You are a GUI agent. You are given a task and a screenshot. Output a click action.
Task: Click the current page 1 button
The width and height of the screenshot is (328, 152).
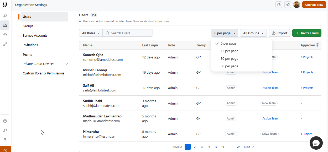pos(188,147)
